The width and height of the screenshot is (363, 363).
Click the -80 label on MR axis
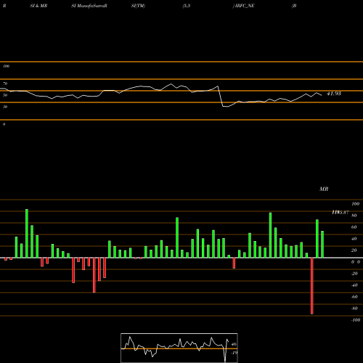point(354,309)
